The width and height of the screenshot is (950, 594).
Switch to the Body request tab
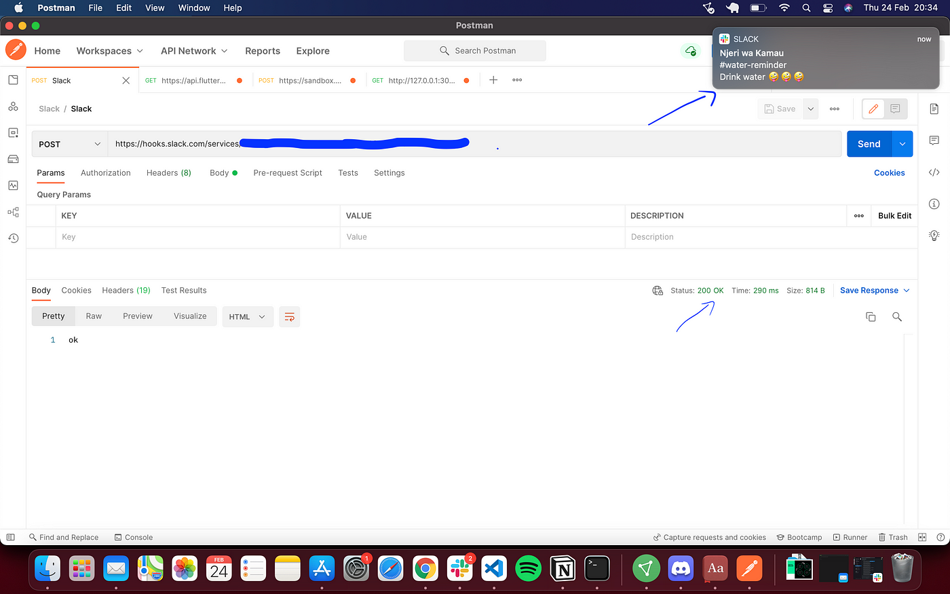tap(223, 173)
